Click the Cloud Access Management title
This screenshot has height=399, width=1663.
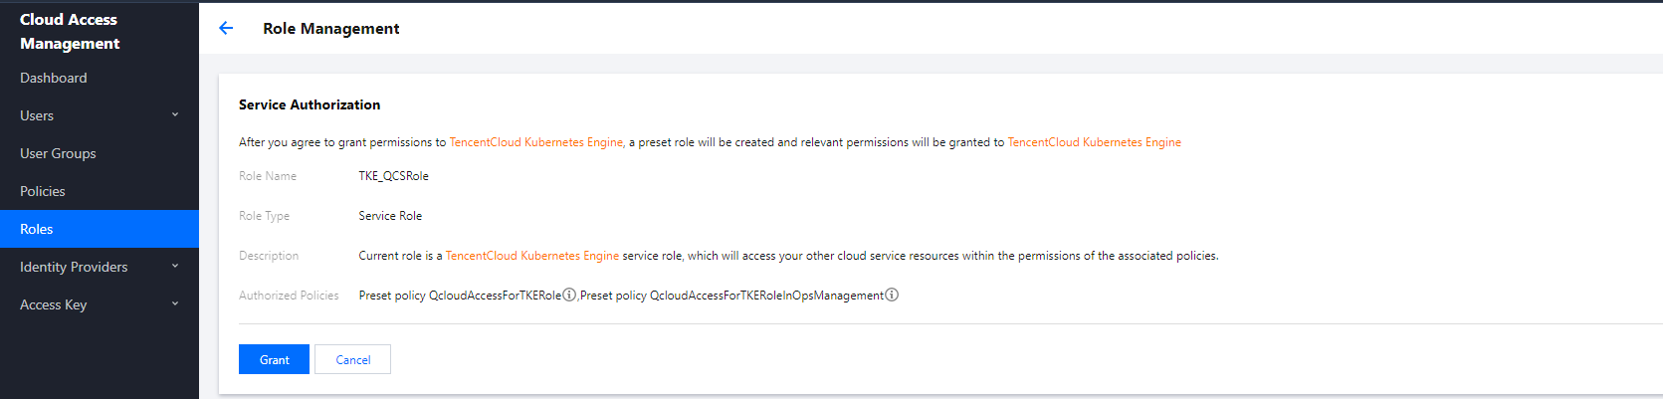tap(70, 31)
